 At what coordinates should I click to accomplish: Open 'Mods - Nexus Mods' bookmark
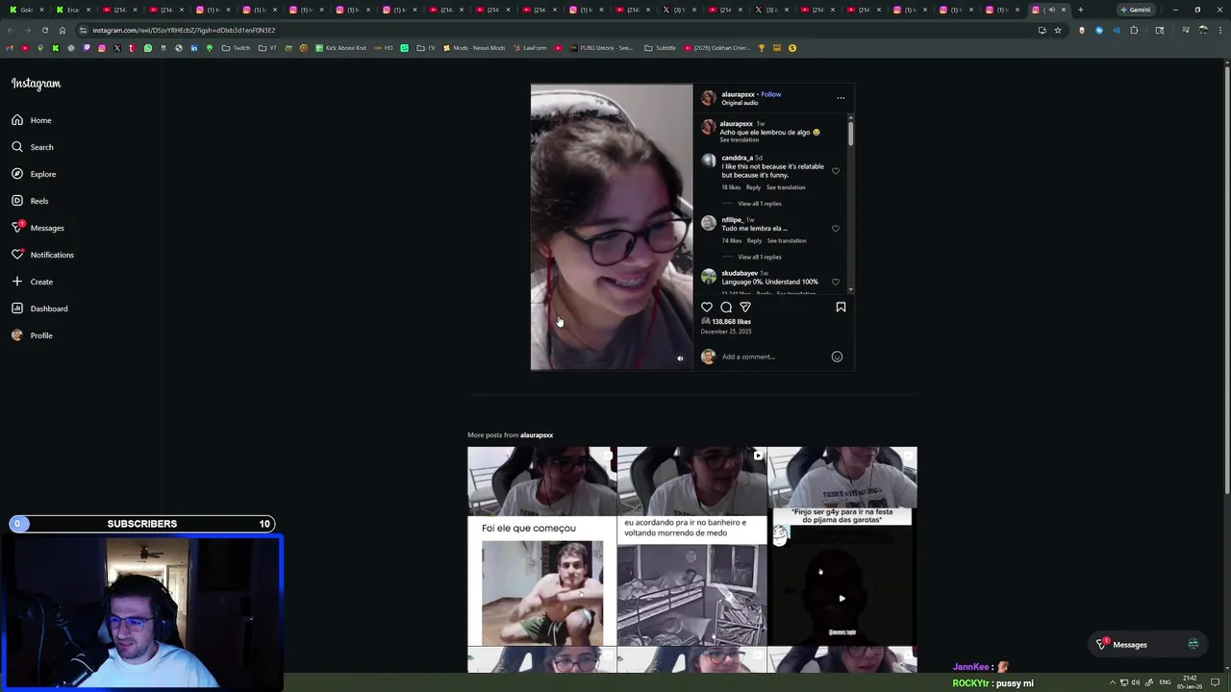pyautogui.click(x=474, y=48)
